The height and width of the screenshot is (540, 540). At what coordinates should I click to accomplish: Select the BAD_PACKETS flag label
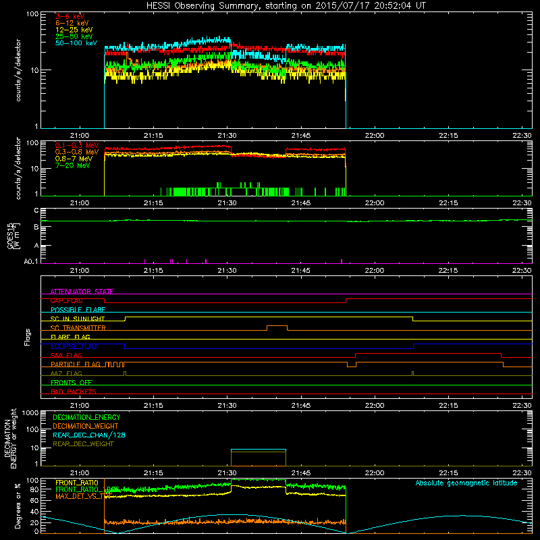[74, 391]
